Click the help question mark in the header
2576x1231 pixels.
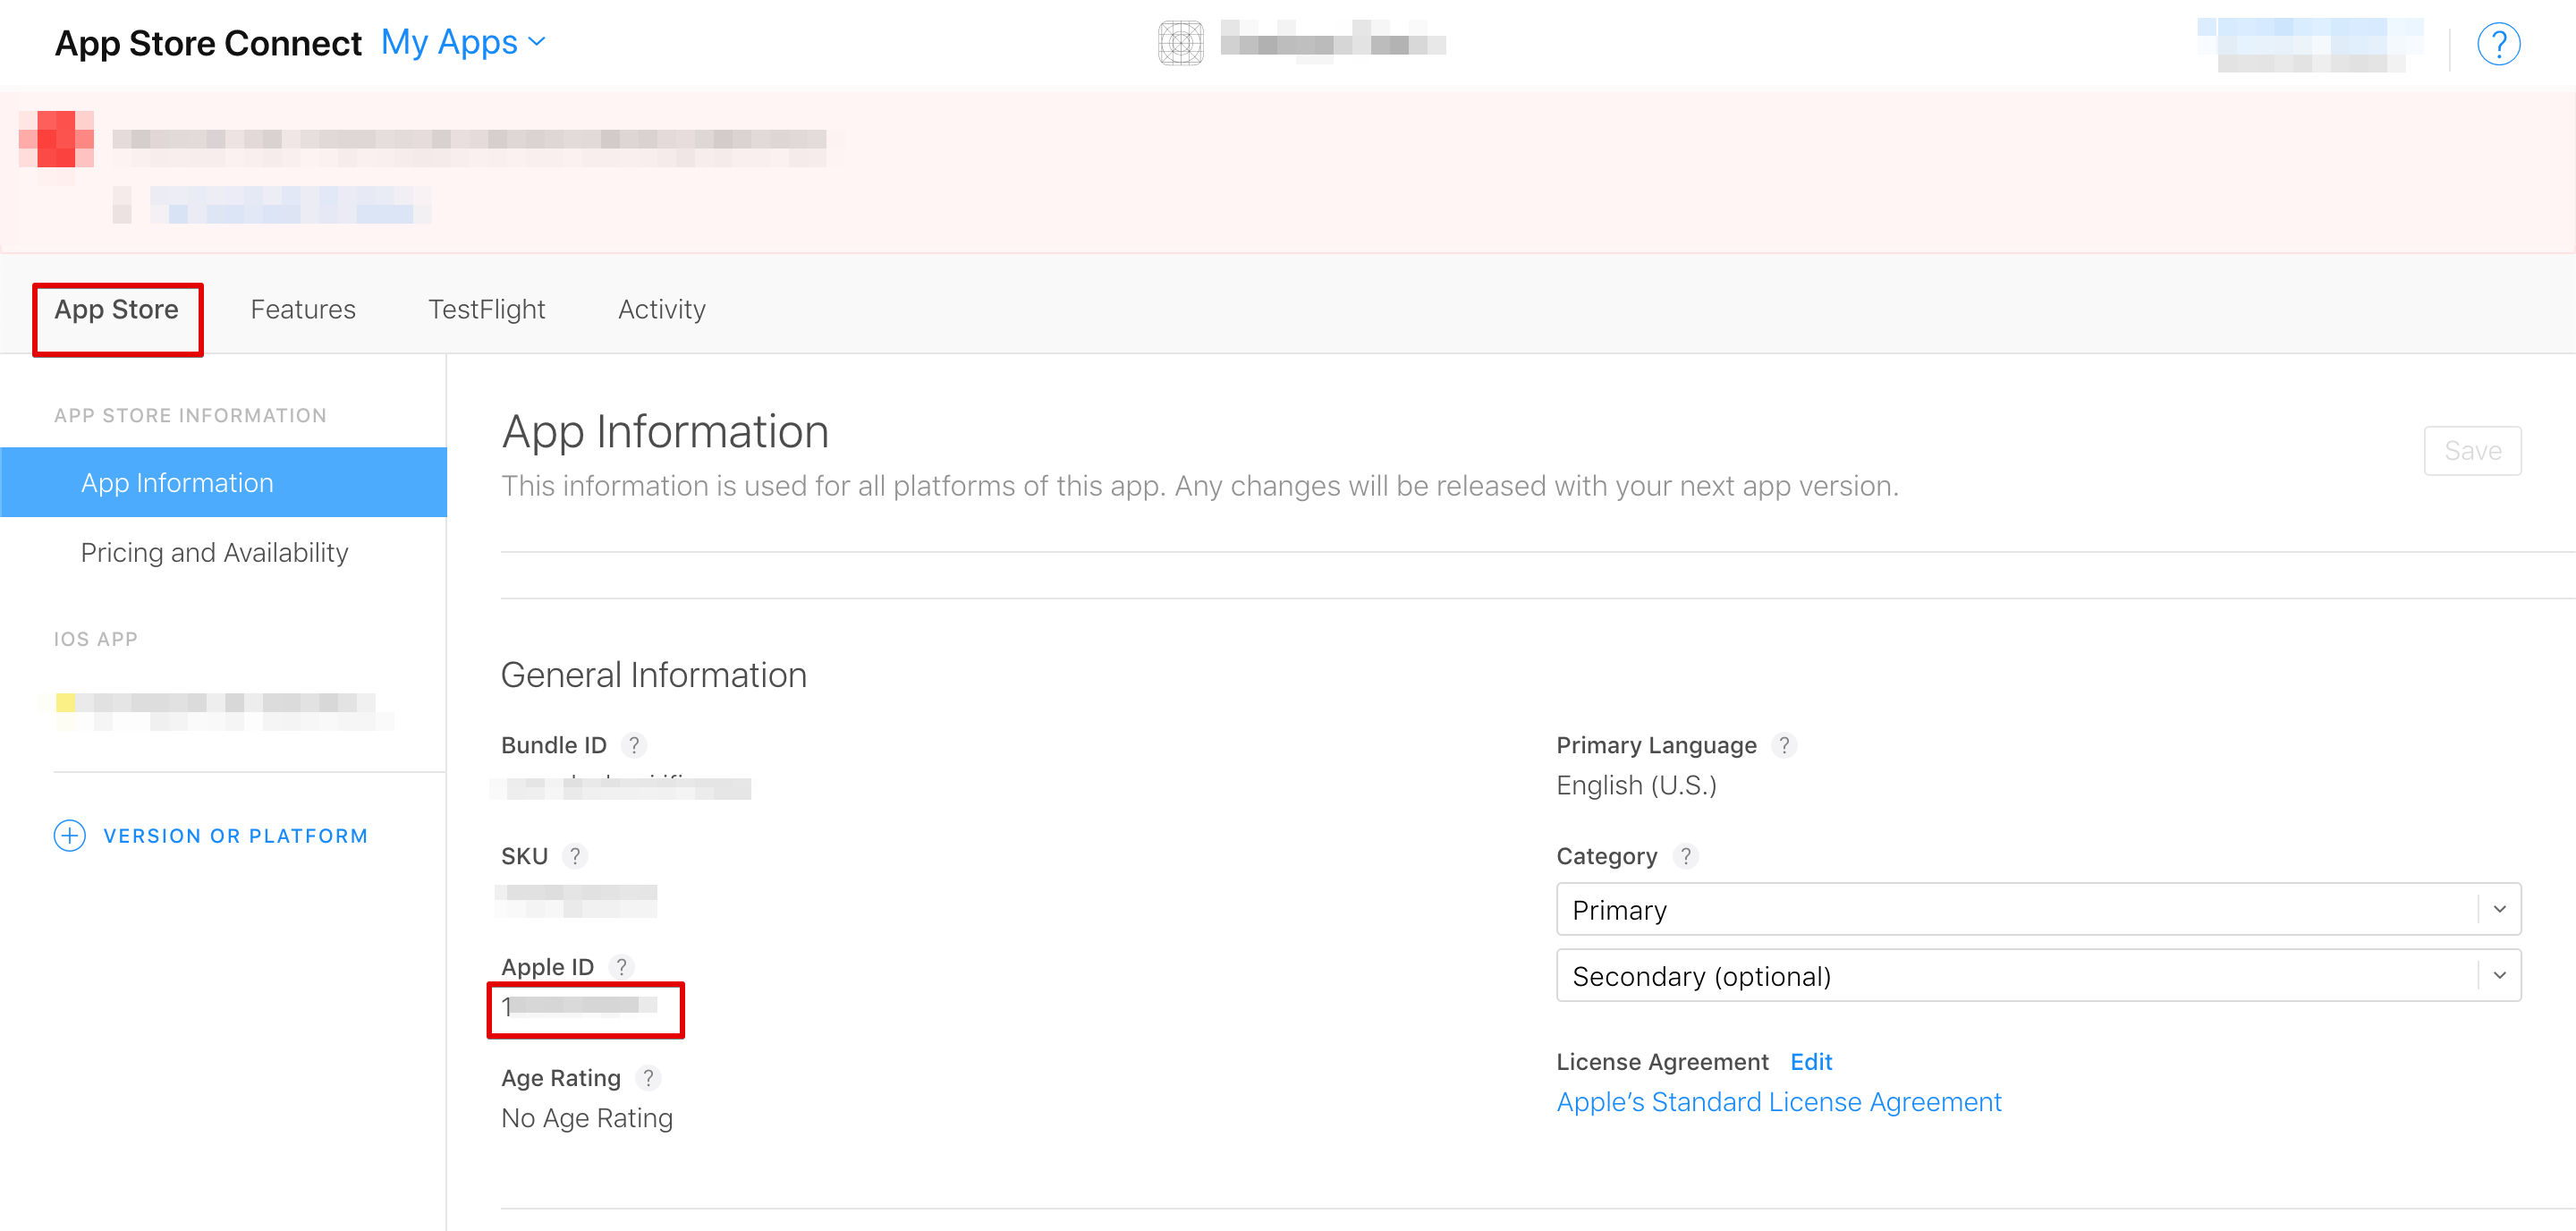pyautogui.click(x=2498, y=43)
